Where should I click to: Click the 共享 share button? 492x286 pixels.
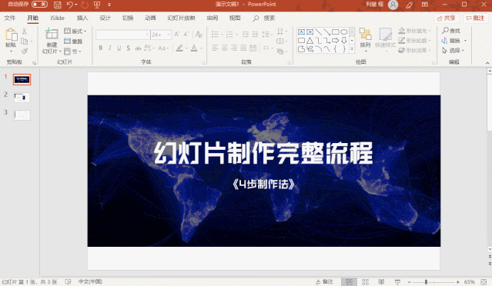point(447,18)
